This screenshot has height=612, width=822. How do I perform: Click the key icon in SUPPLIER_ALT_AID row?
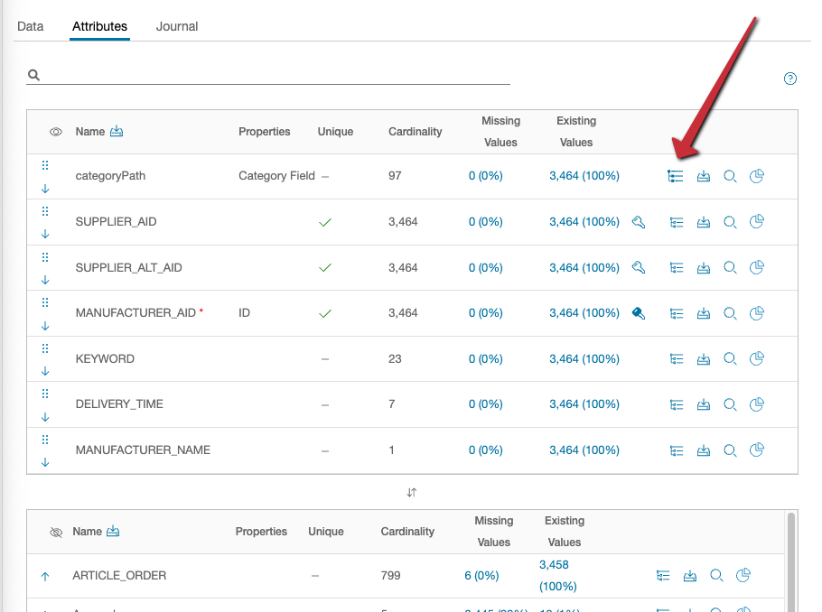(639, 267)
